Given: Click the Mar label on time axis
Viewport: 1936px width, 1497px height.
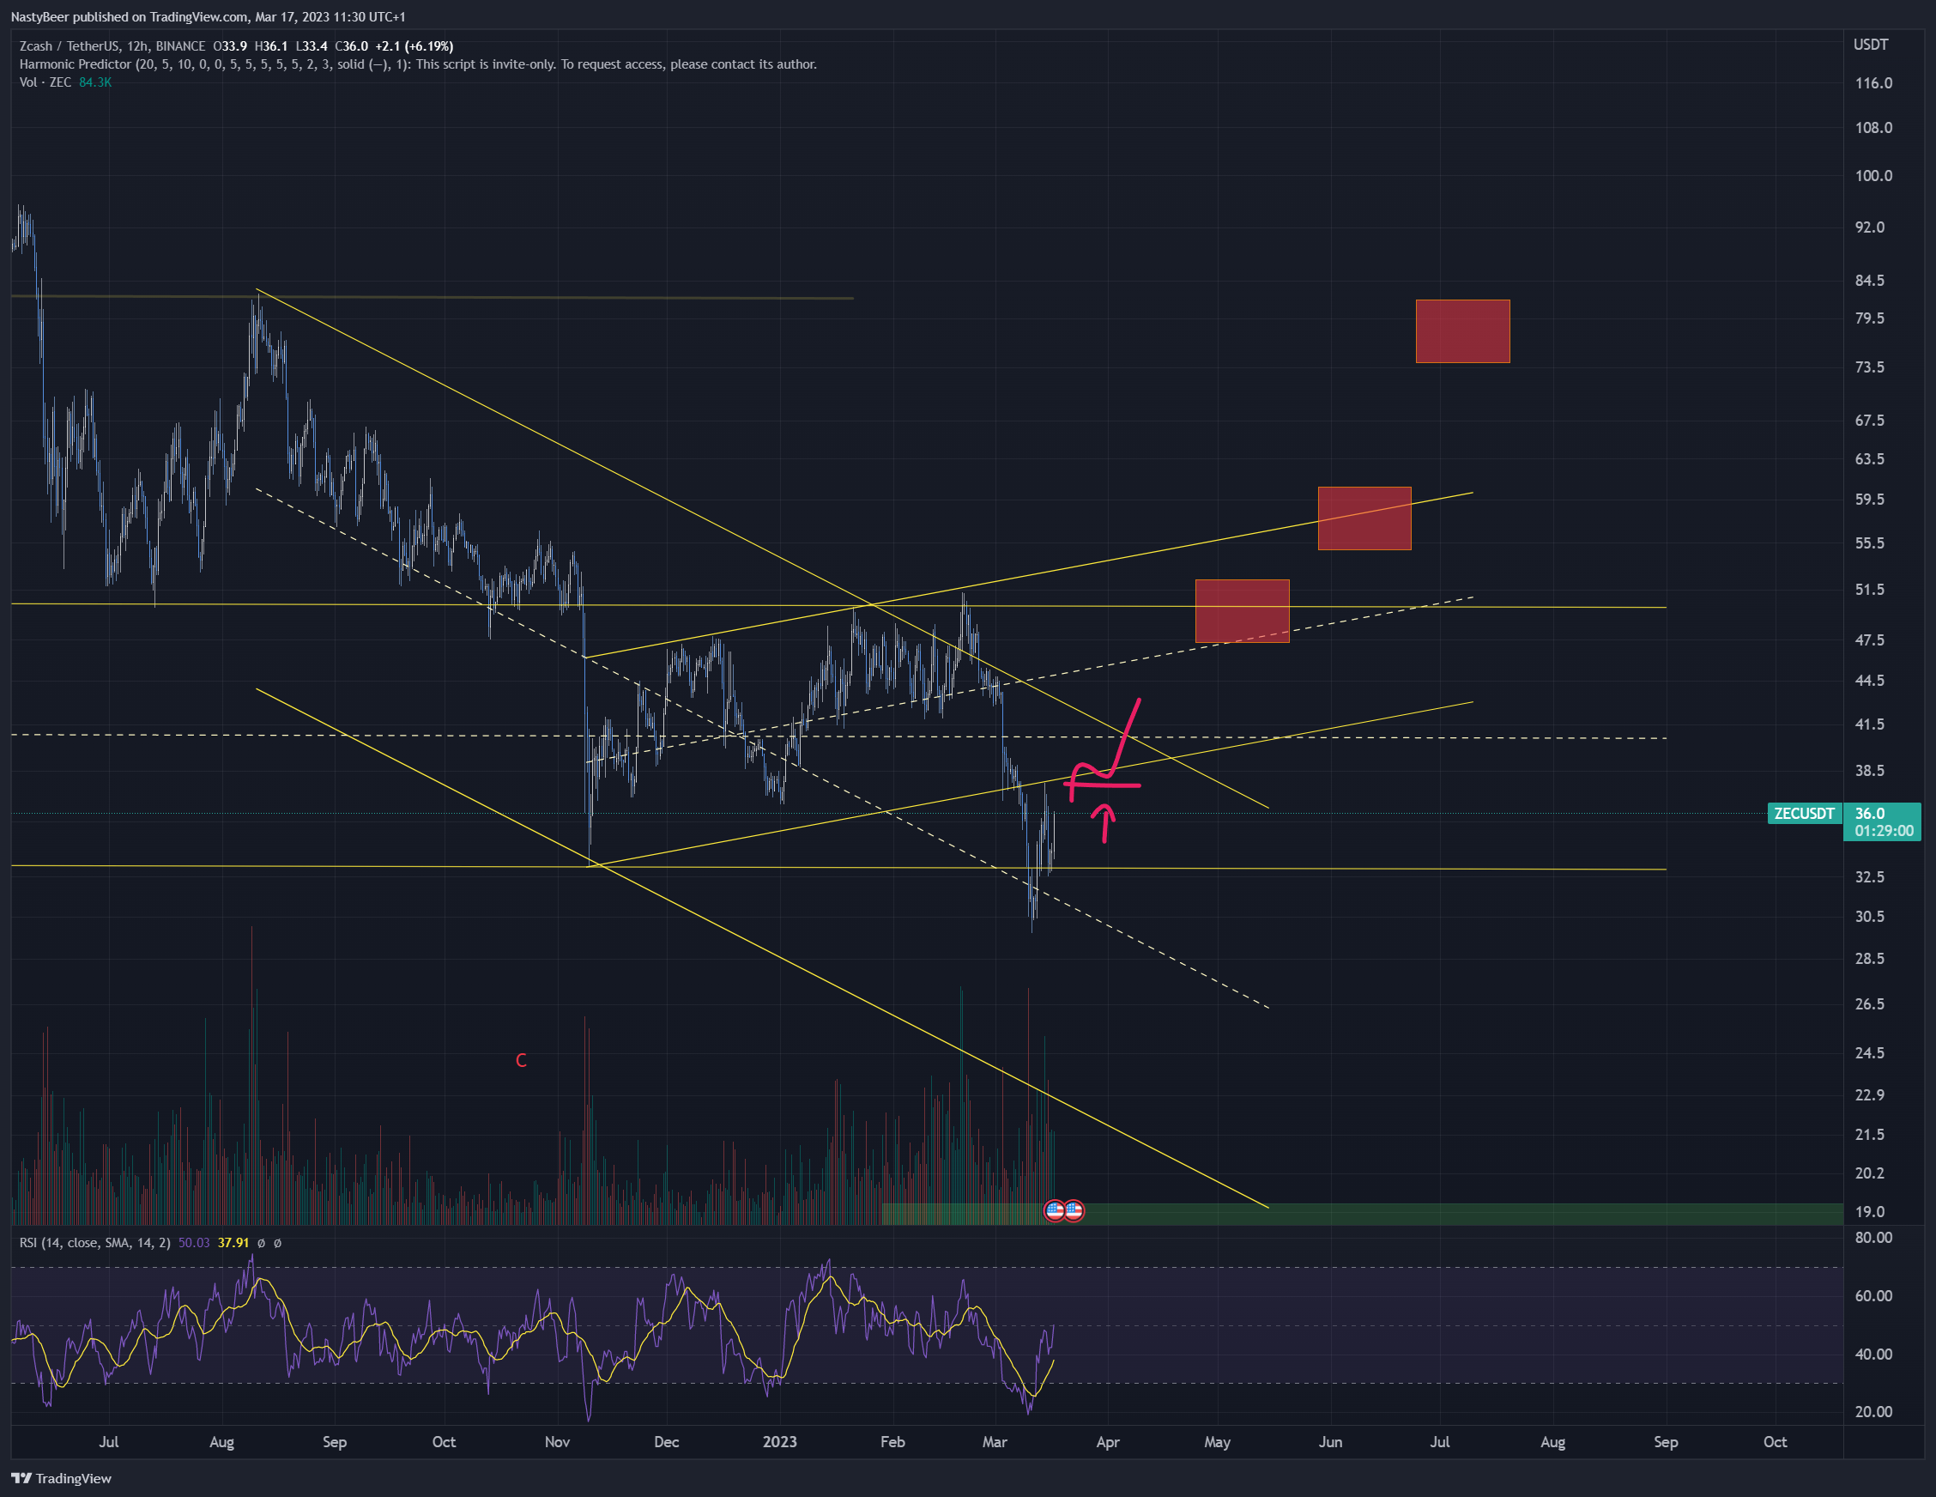Looking at the screenshot, I should (x=995, y=1442).
